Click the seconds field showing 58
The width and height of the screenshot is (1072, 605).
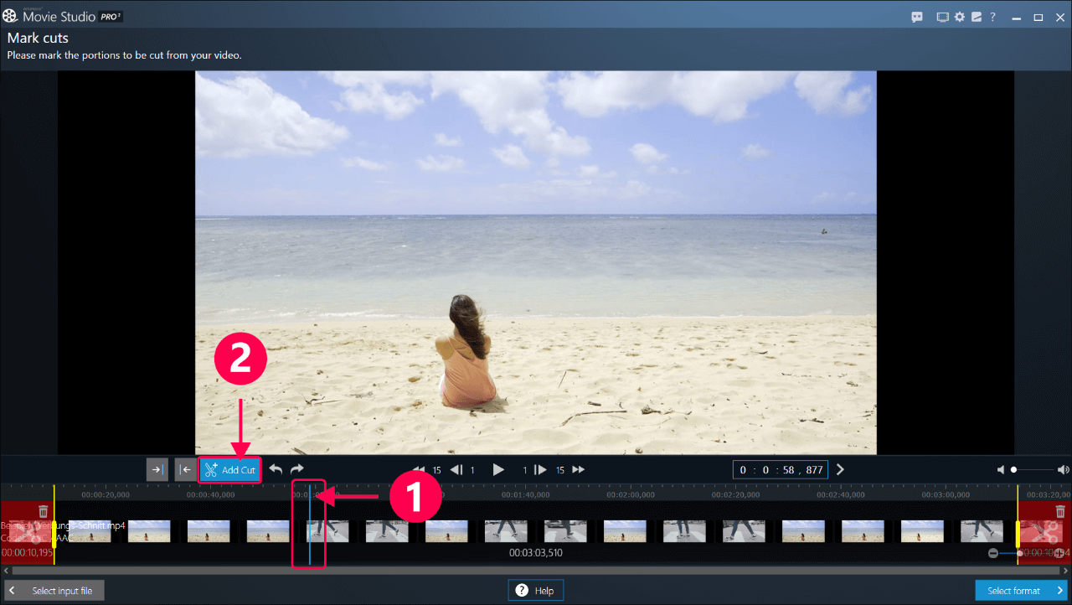click(790, 470)
